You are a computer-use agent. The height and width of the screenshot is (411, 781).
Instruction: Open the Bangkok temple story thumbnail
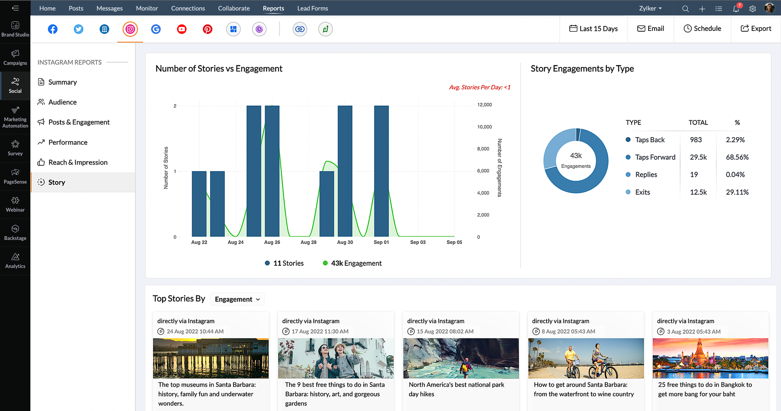click(x=710, y=358)
